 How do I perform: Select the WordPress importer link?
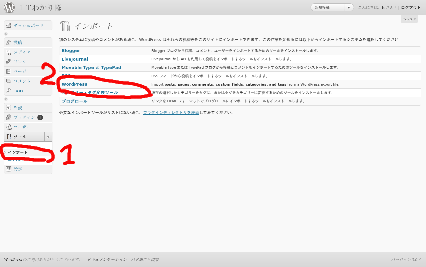pos(74,84)
